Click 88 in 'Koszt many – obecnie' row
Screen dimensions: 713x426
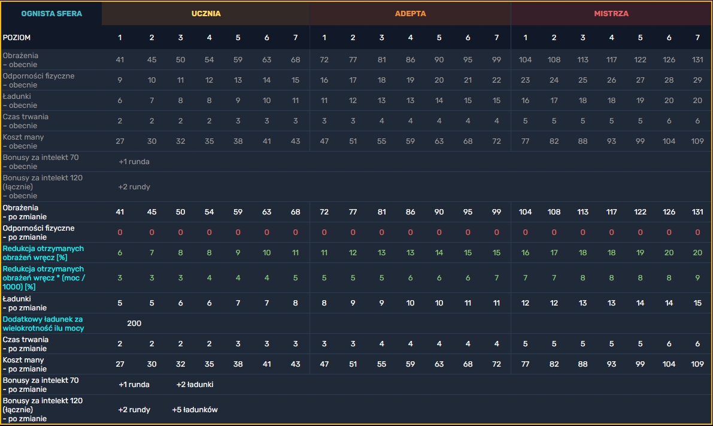(x=582, y=141)
